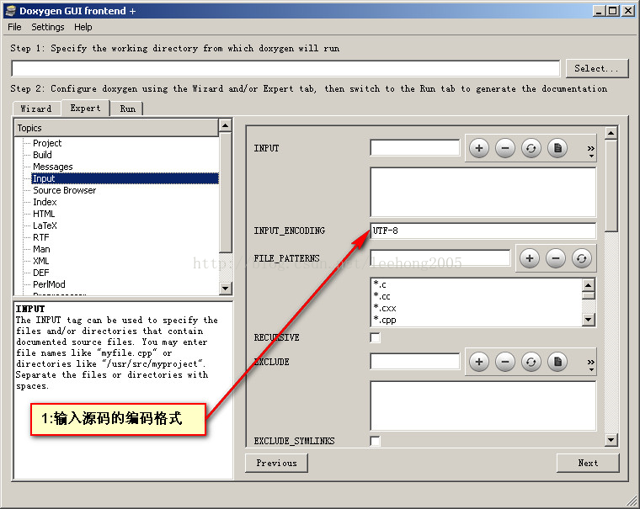Add entry with EXCLUDE plus icon
This screenshot has width=640, height=509.
pyautogui.click(x=479, y=362)
